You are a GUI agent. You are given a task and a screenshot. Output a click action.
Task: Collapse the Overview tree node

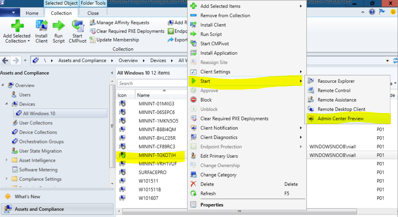coord(3,85)
